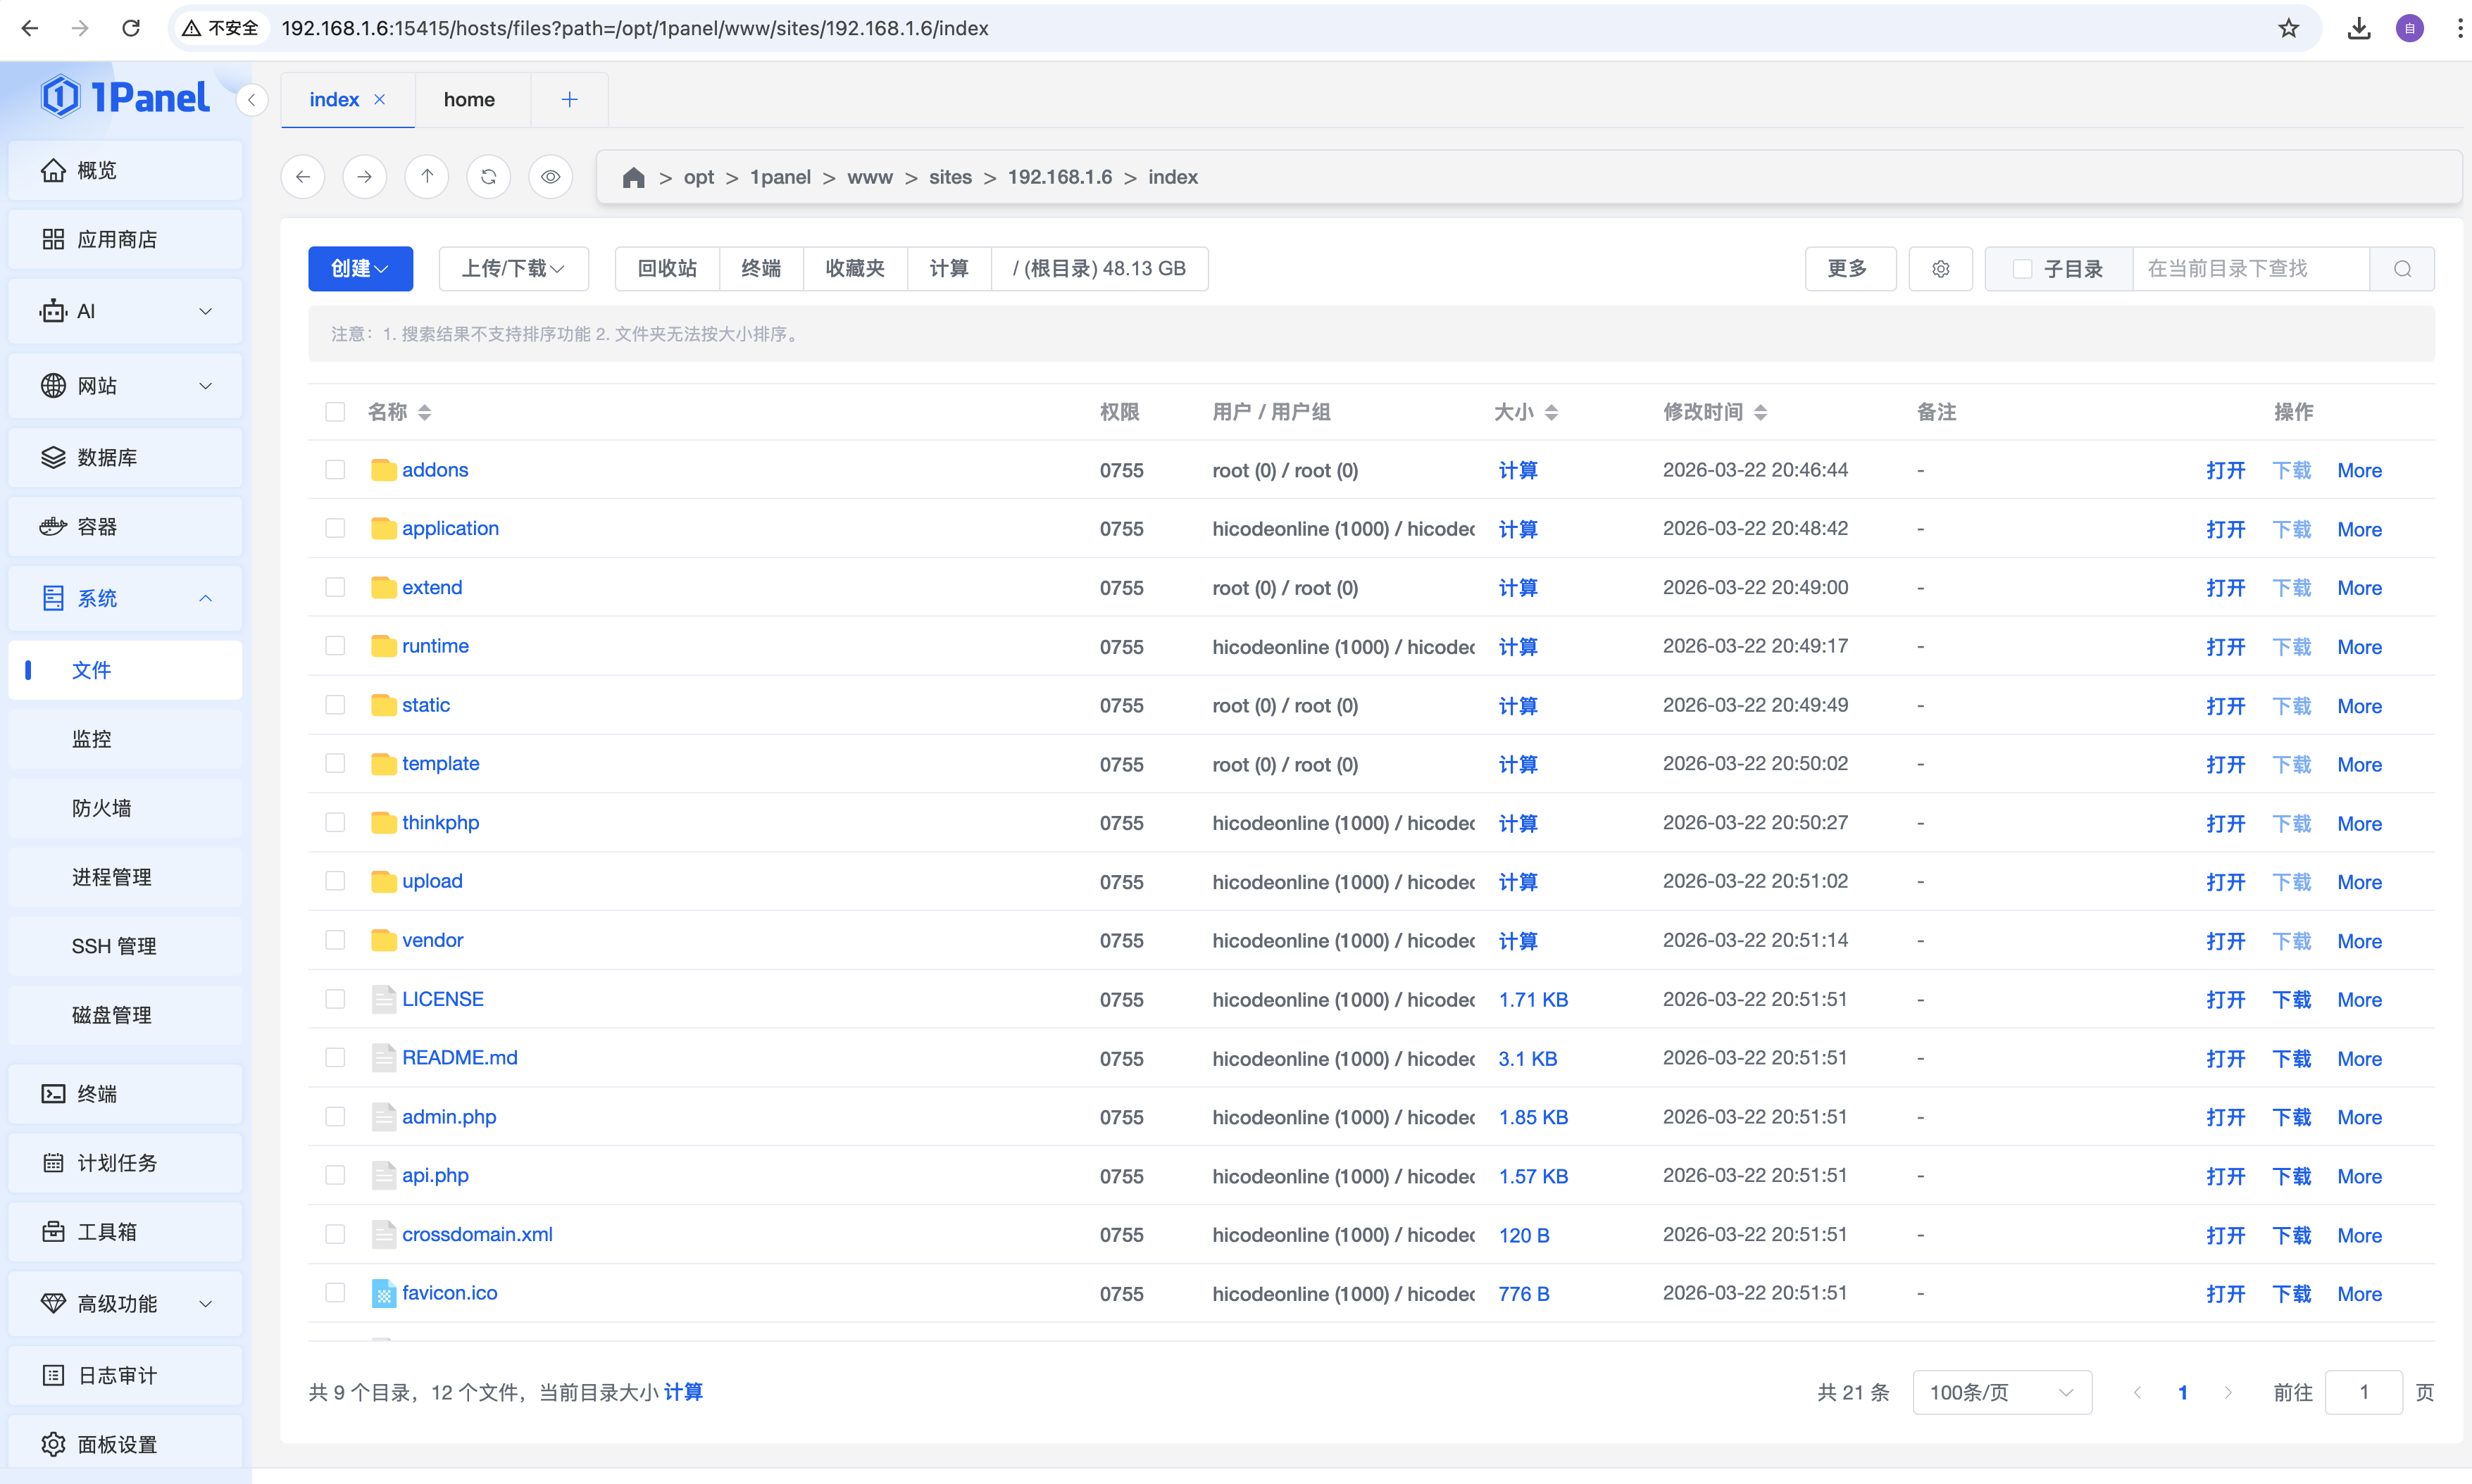The height and width of the screenshot is (1484, 2472).
Task: Toggle hidden files with the eye icon
Action: click(550, 177)
